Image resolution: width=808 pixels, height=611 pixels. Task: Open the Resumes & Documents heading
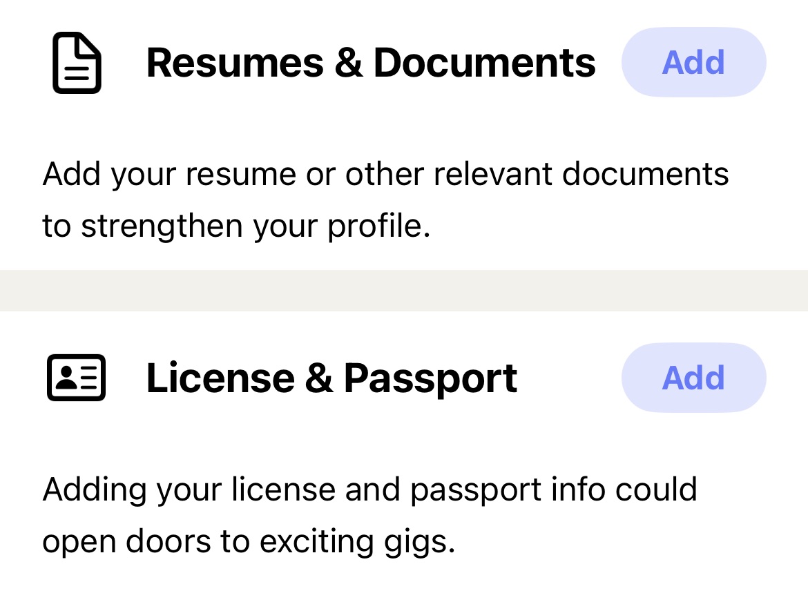(x=371, y=63)
